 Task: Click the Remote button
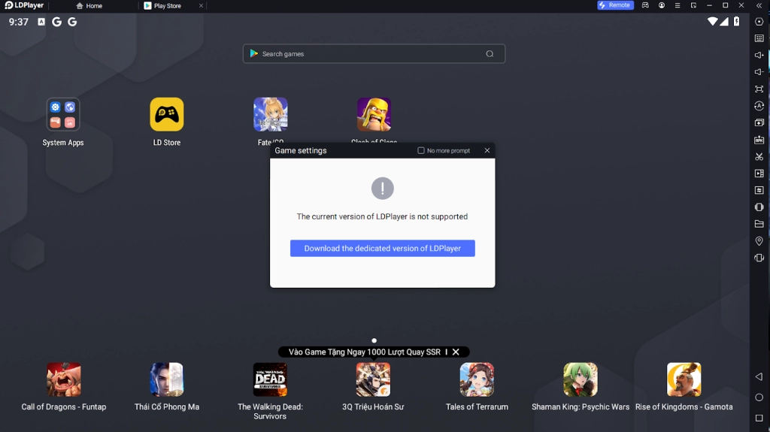[615, 5]
